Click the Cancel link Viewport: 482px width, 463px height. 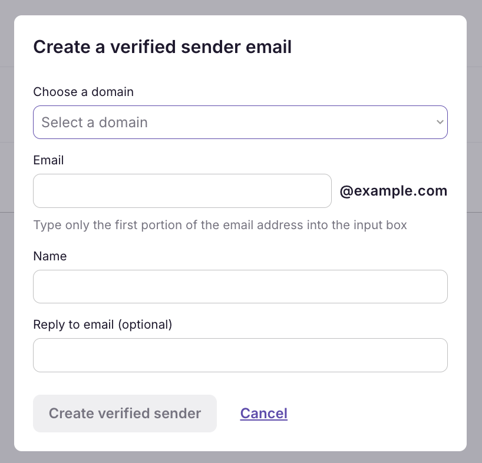click(x=263, y=413)
